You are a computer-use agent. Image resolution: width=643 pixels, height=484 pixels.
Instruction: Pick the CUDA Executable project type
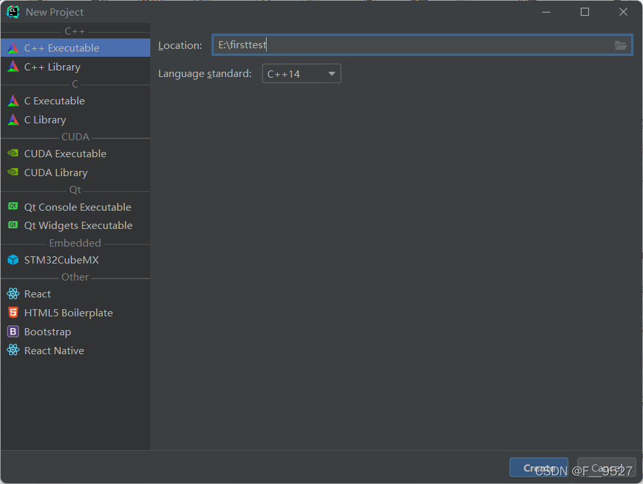click(75, 153)
